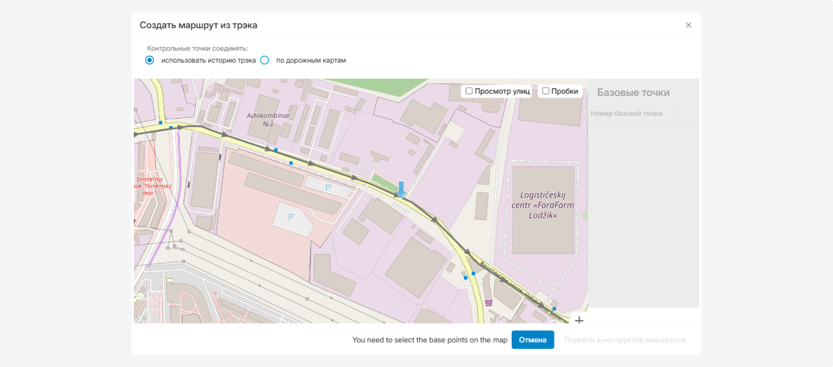This screenshot has height=367, width=833.
Task: Select 'по дорожным картам' radio option
Action: [x=265, y=60]
